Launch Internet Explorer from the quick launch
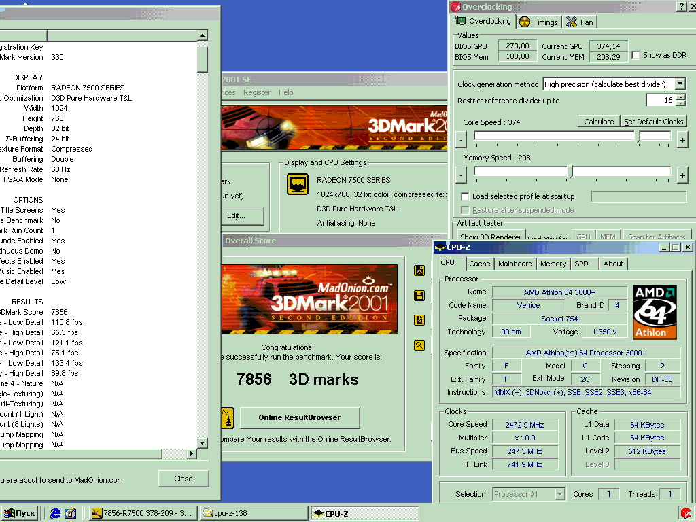The height and width of the screenshot is (522, 696). (56, 513)
